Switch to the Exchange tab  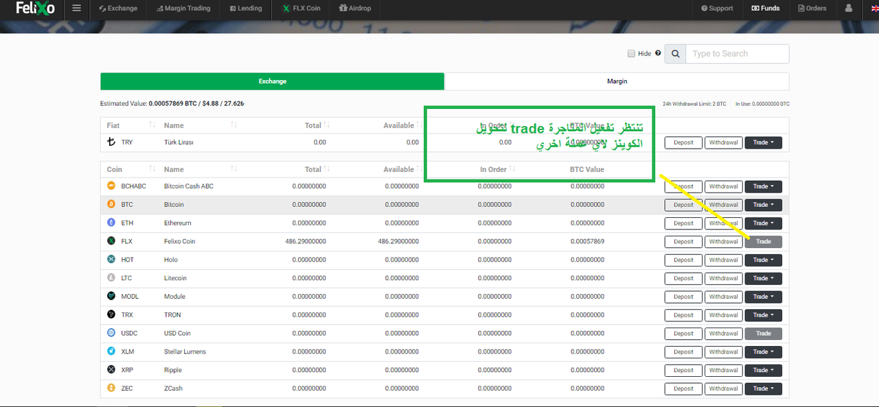(273, 81)
